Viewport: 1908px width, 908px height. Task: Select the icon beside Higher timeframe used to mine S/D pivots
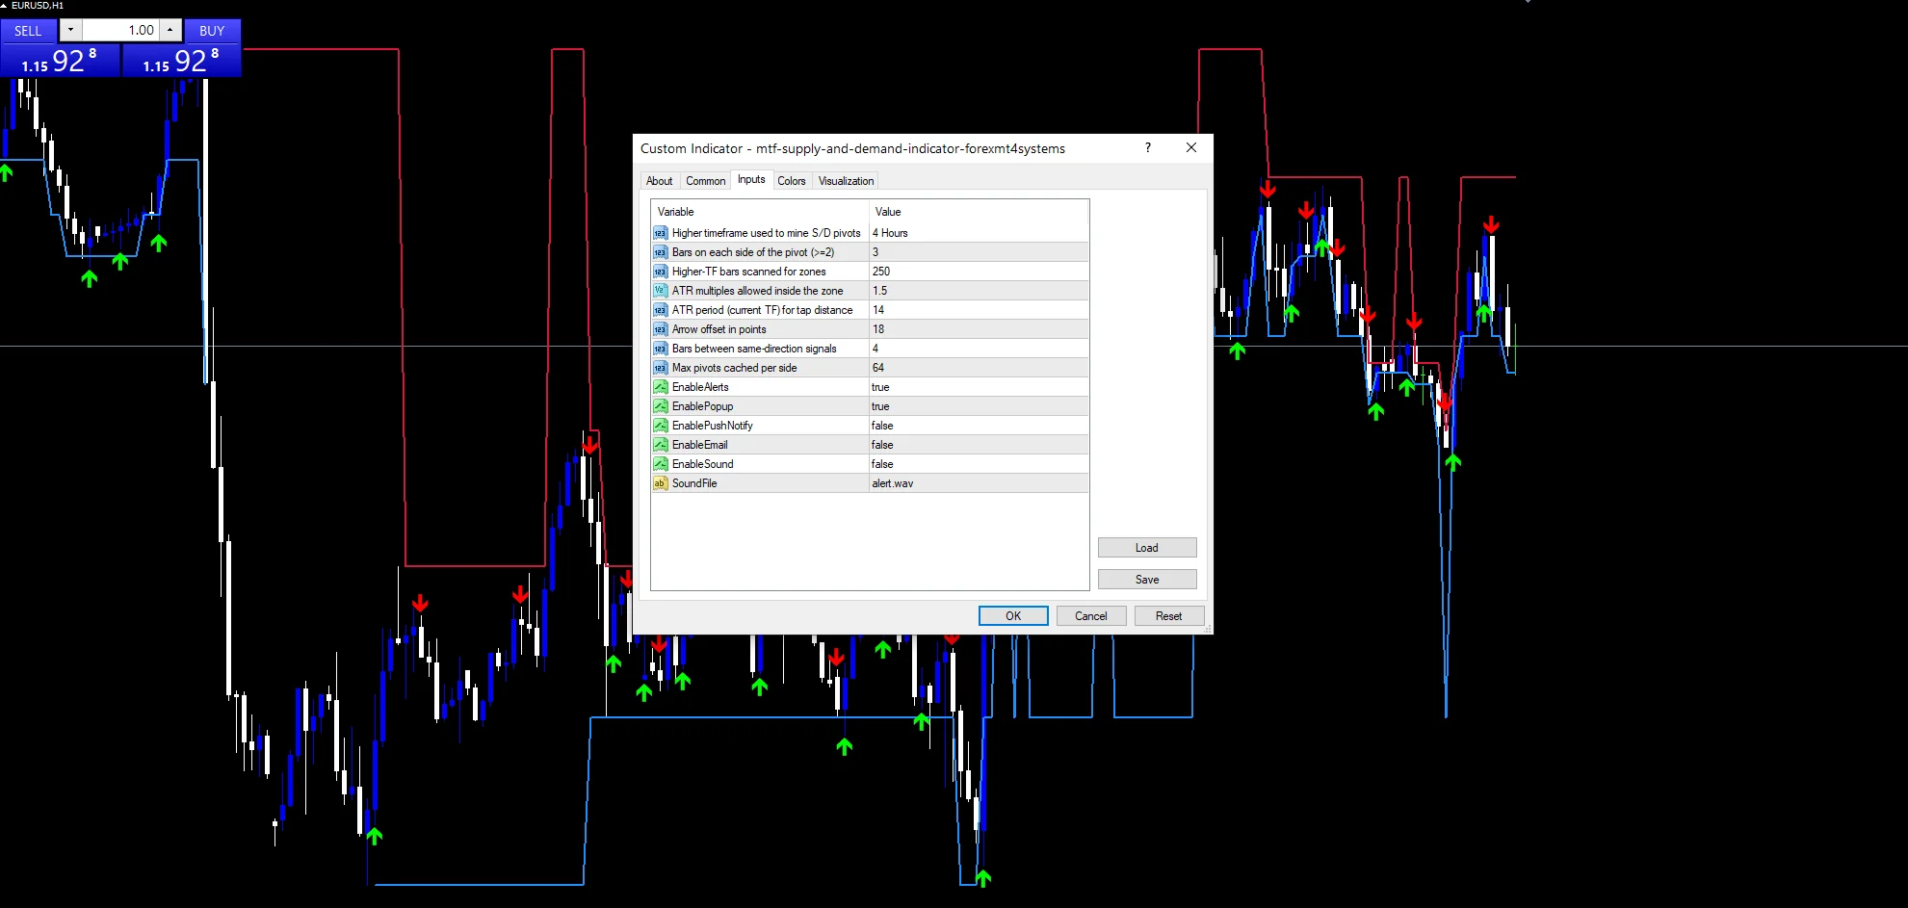tap(661, 233)
